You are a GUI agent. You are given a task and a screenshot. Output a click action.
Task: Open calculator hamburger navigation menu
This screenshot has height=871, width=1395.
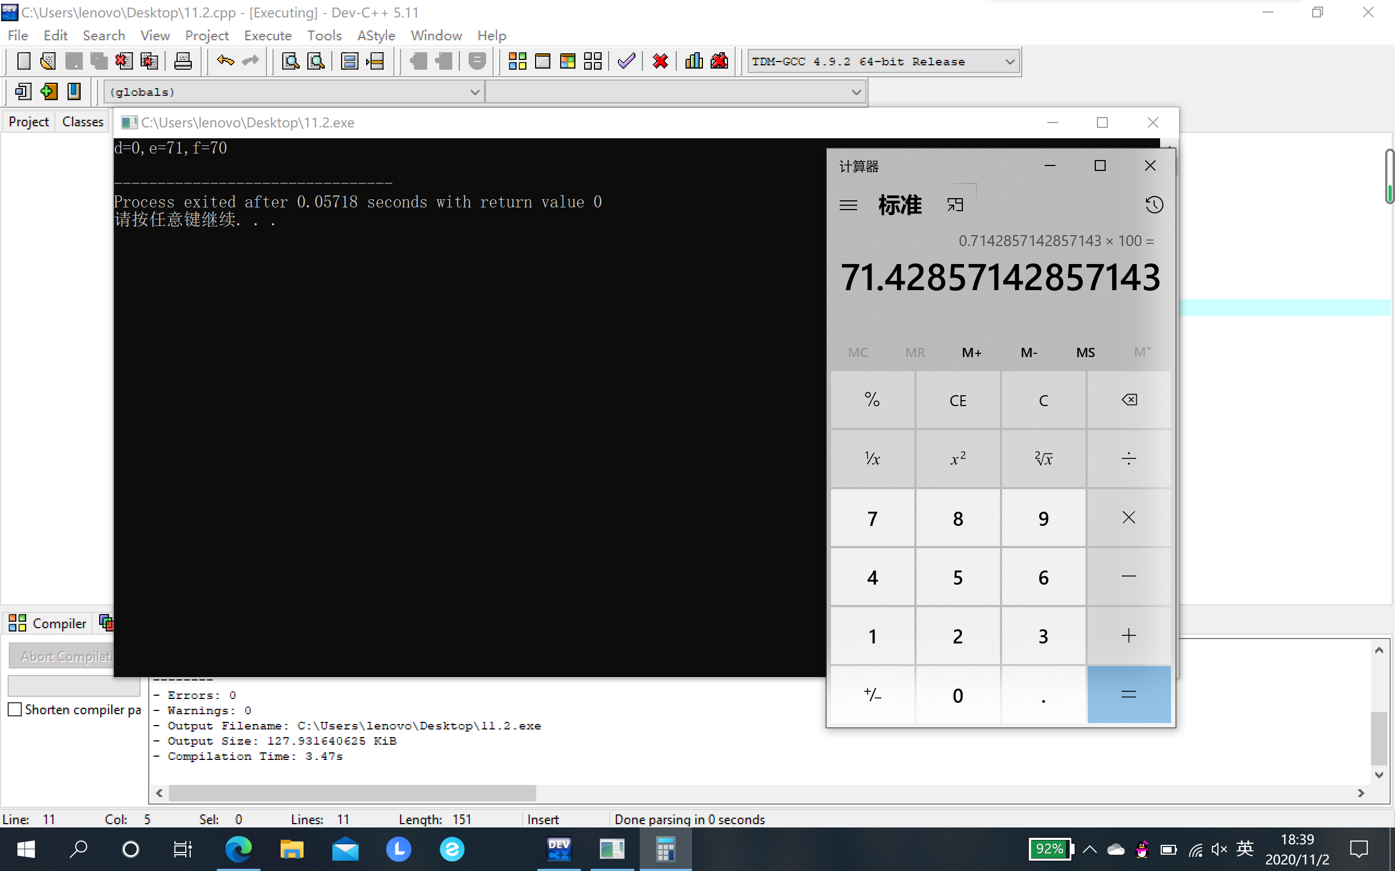848,205
